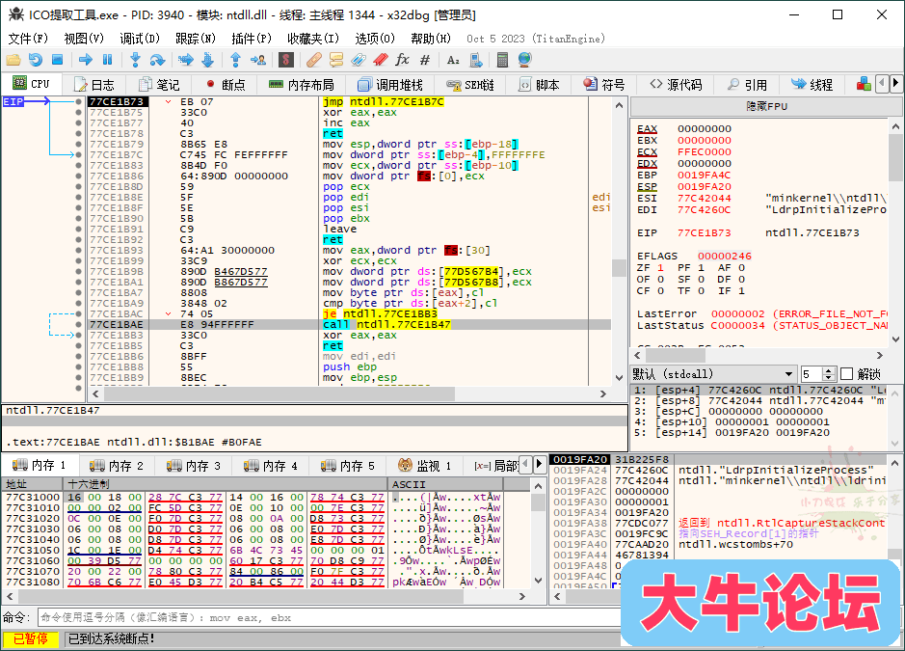Switch to the 内存布局 tab
Image resolution: width=905 pixels, height=651 pixels.
[x=302, y=85]
